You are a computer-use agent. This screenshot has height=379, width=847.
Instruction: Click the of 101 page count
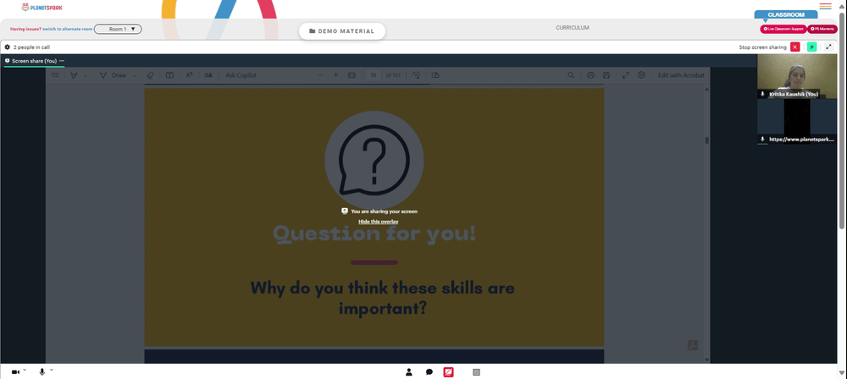(393, 75)
